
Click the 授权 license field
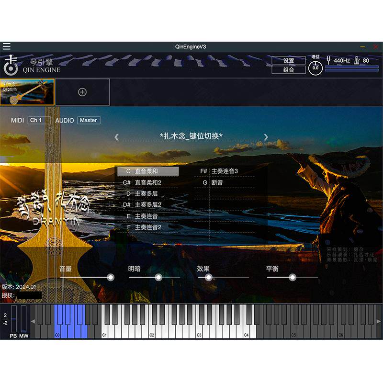tap(29, 295)
